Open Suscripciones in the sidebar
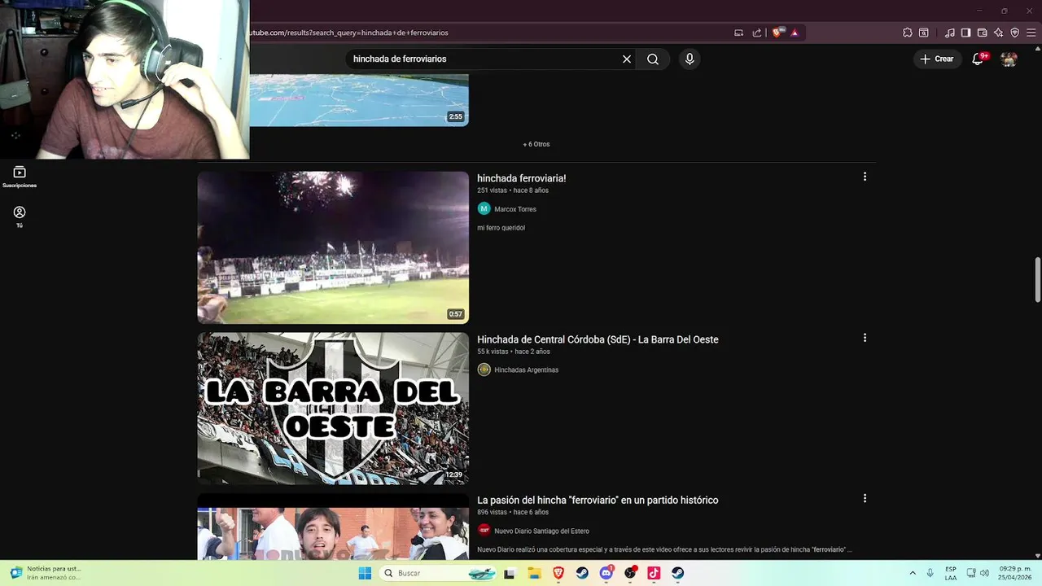 tap(20, 177)
